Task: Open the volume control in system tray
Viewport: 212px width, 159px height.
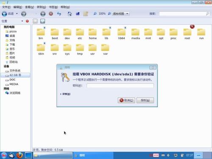Action: coord(168,155)
